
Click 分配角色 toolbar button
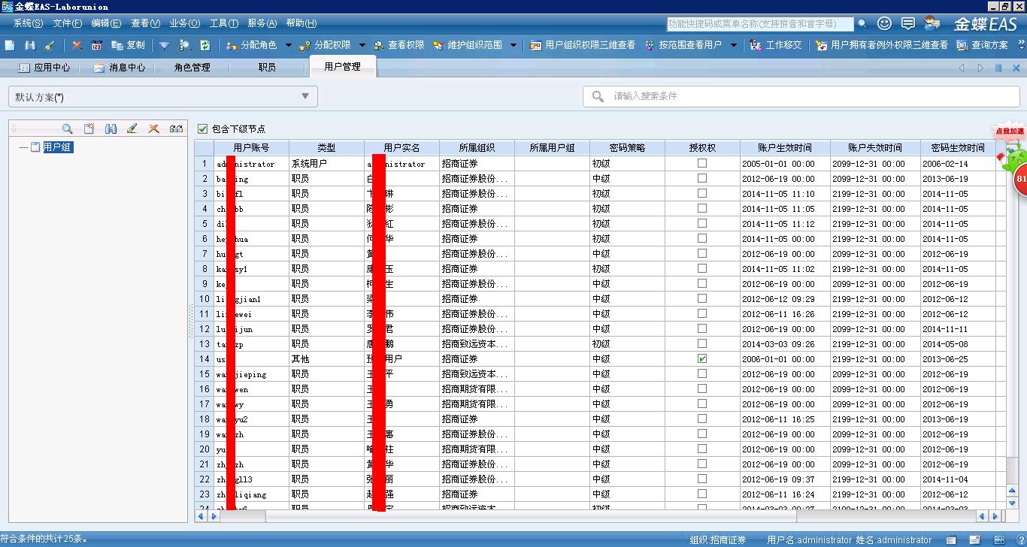coord(251,45)
